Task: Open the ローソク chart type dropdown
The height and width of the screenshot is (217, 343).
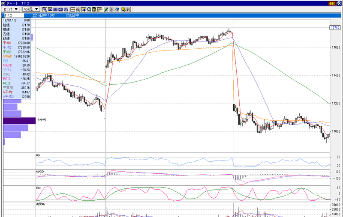Action: (x=11, y=9)
